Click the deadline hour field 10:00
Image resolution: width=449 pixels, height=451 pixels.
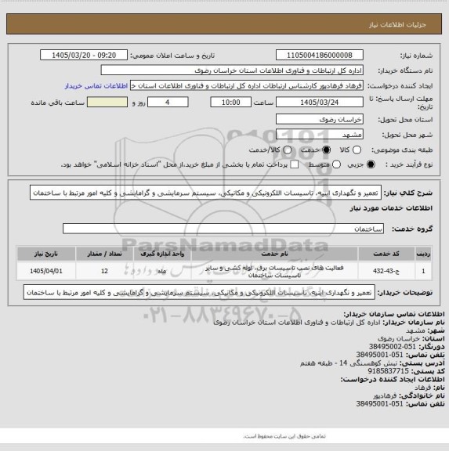(231, 103)
